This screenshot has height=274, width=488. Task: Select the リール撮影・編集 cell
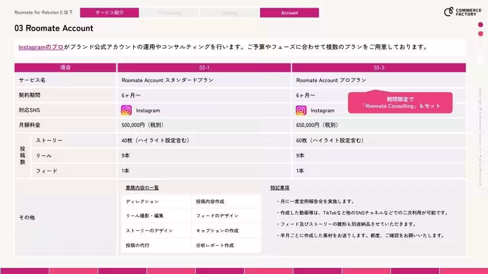(x=156, y=216)
